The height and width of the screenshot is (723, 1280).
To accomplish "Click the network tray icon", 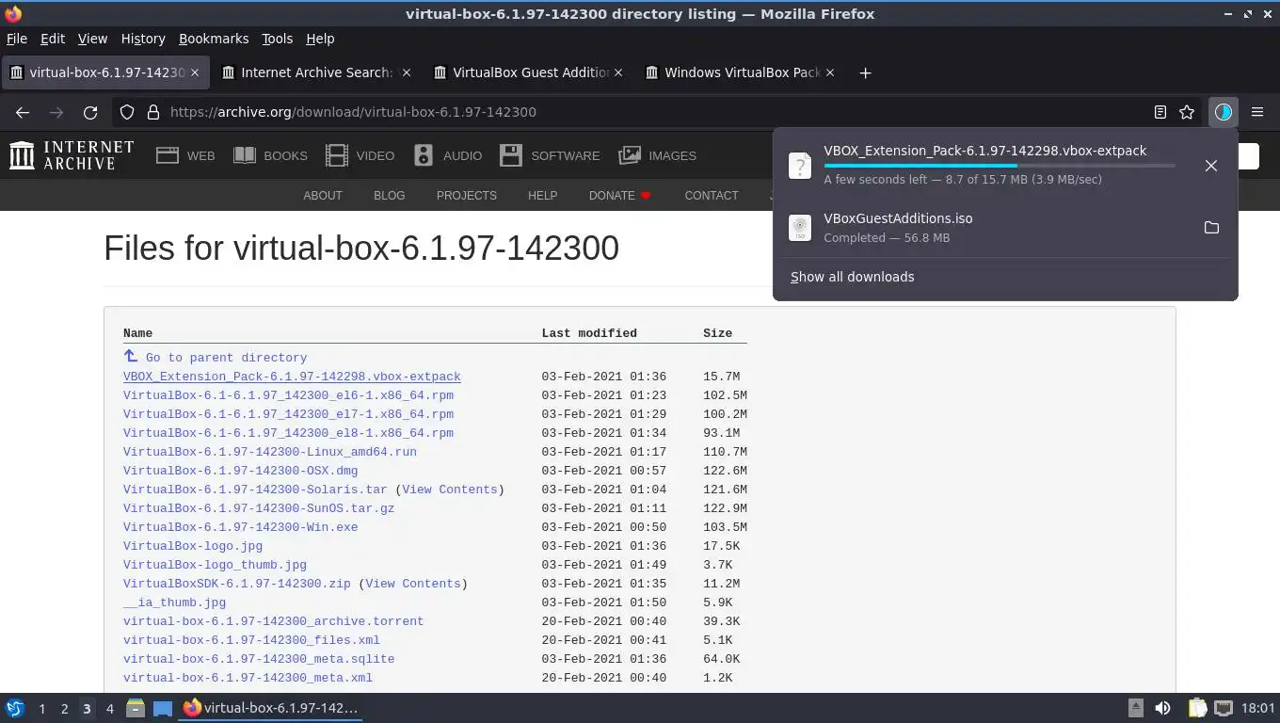I will click(x=1224, y=708).
